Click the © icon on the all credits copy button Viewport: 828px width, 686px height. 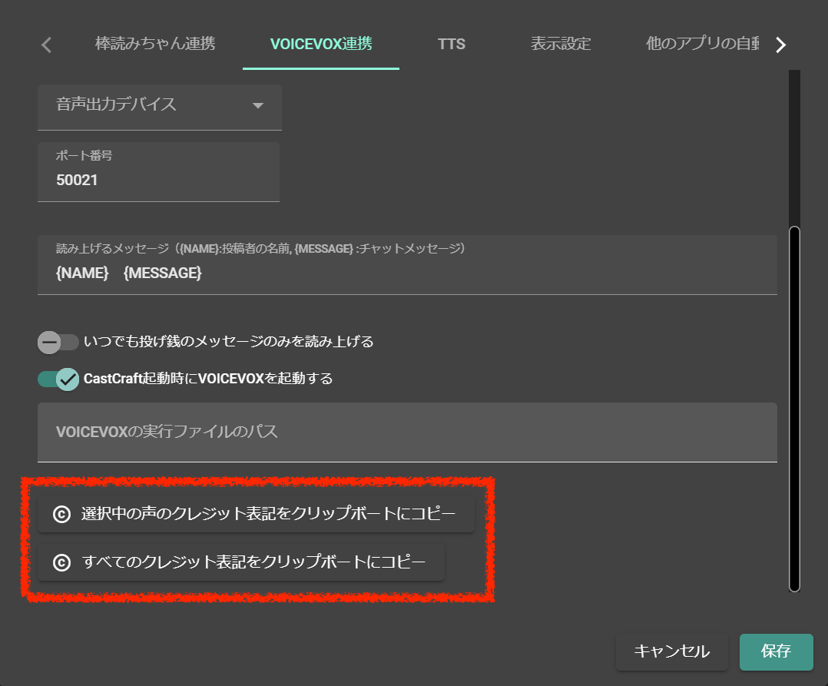(61, 562)
